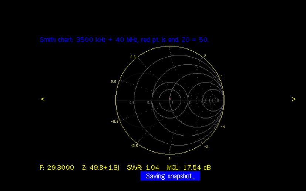Viewport: 306px width, 191px height.
Task: Select the F: 29.3000 frequency readout
Action: pos(57,167)
